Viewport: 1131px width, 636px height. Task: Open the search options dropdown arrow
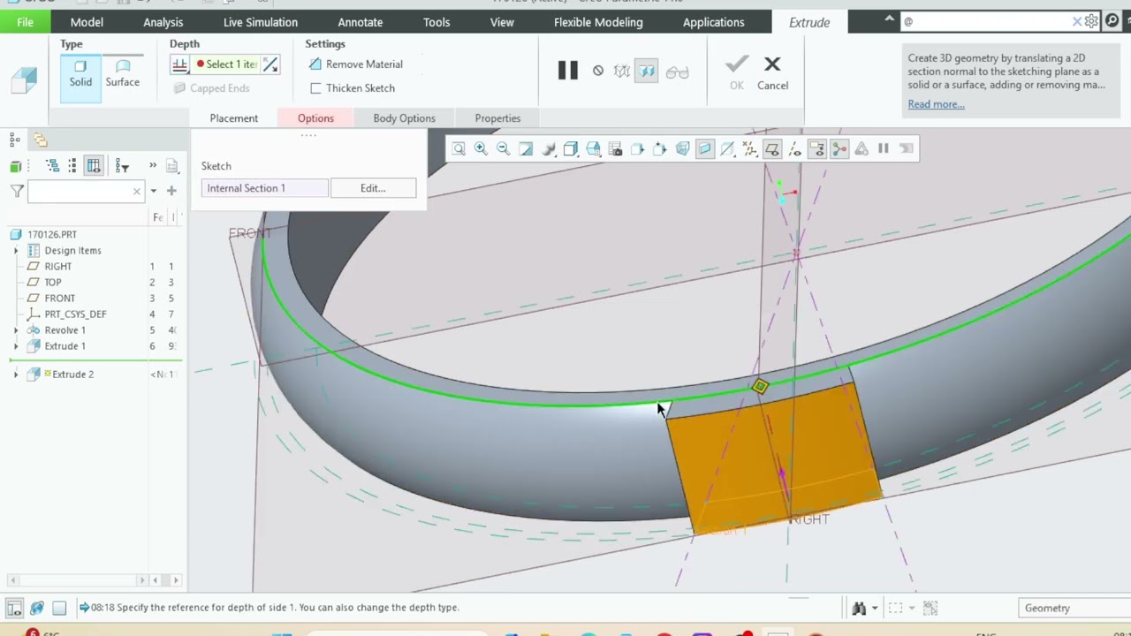[153, 191]
